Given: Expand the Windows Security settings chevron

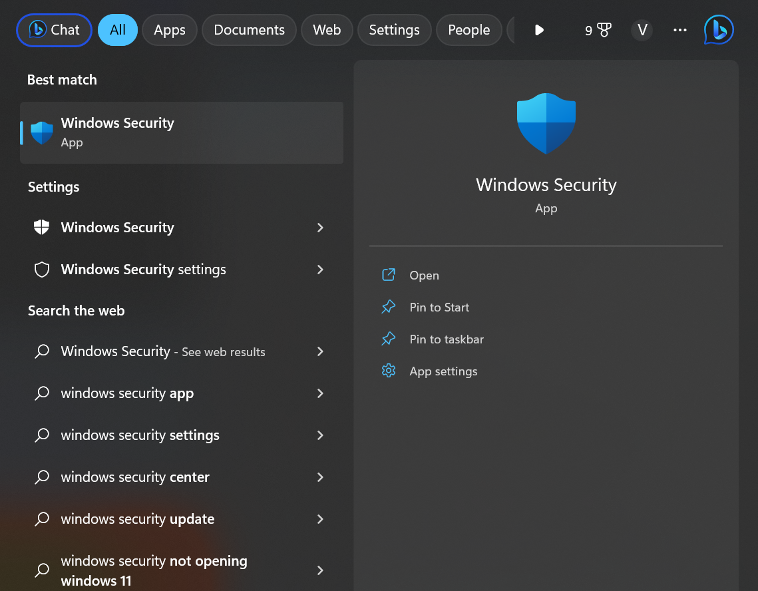Looking at the screenshot, I should [x=320, y=270].
